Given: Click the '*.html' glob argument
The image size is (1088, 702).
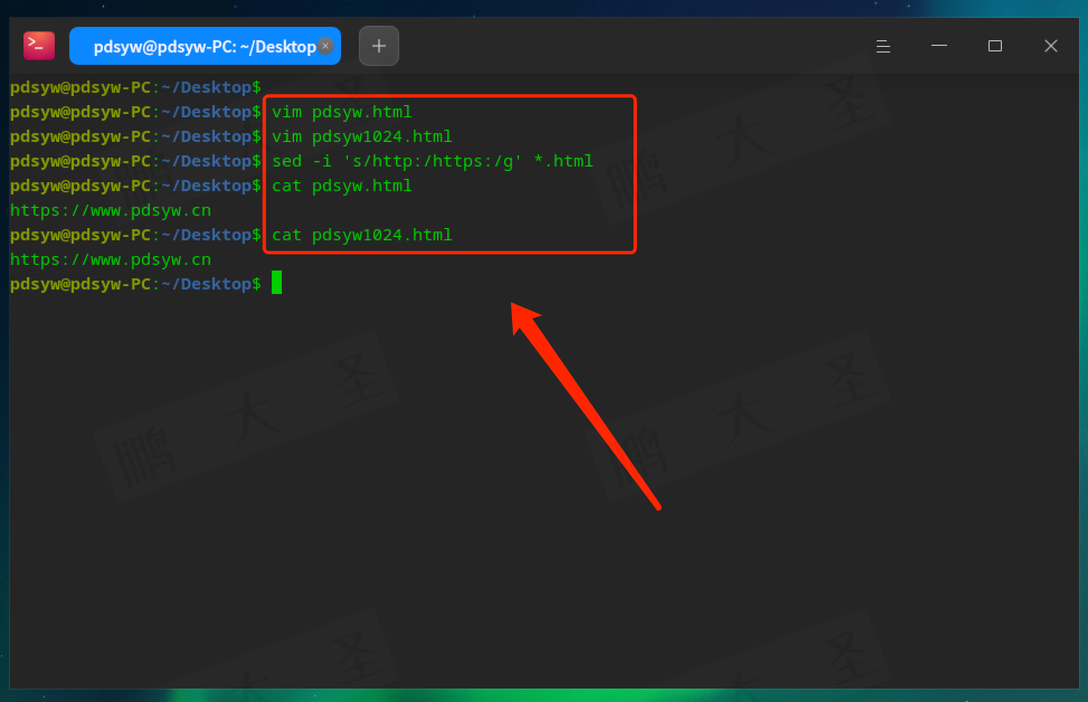Looking at the screenshot, I should 563,162.
